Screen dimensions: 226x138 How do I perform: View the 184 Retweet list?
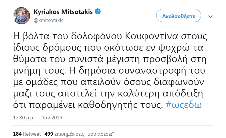pyautogui.click(x=27, y=134)
